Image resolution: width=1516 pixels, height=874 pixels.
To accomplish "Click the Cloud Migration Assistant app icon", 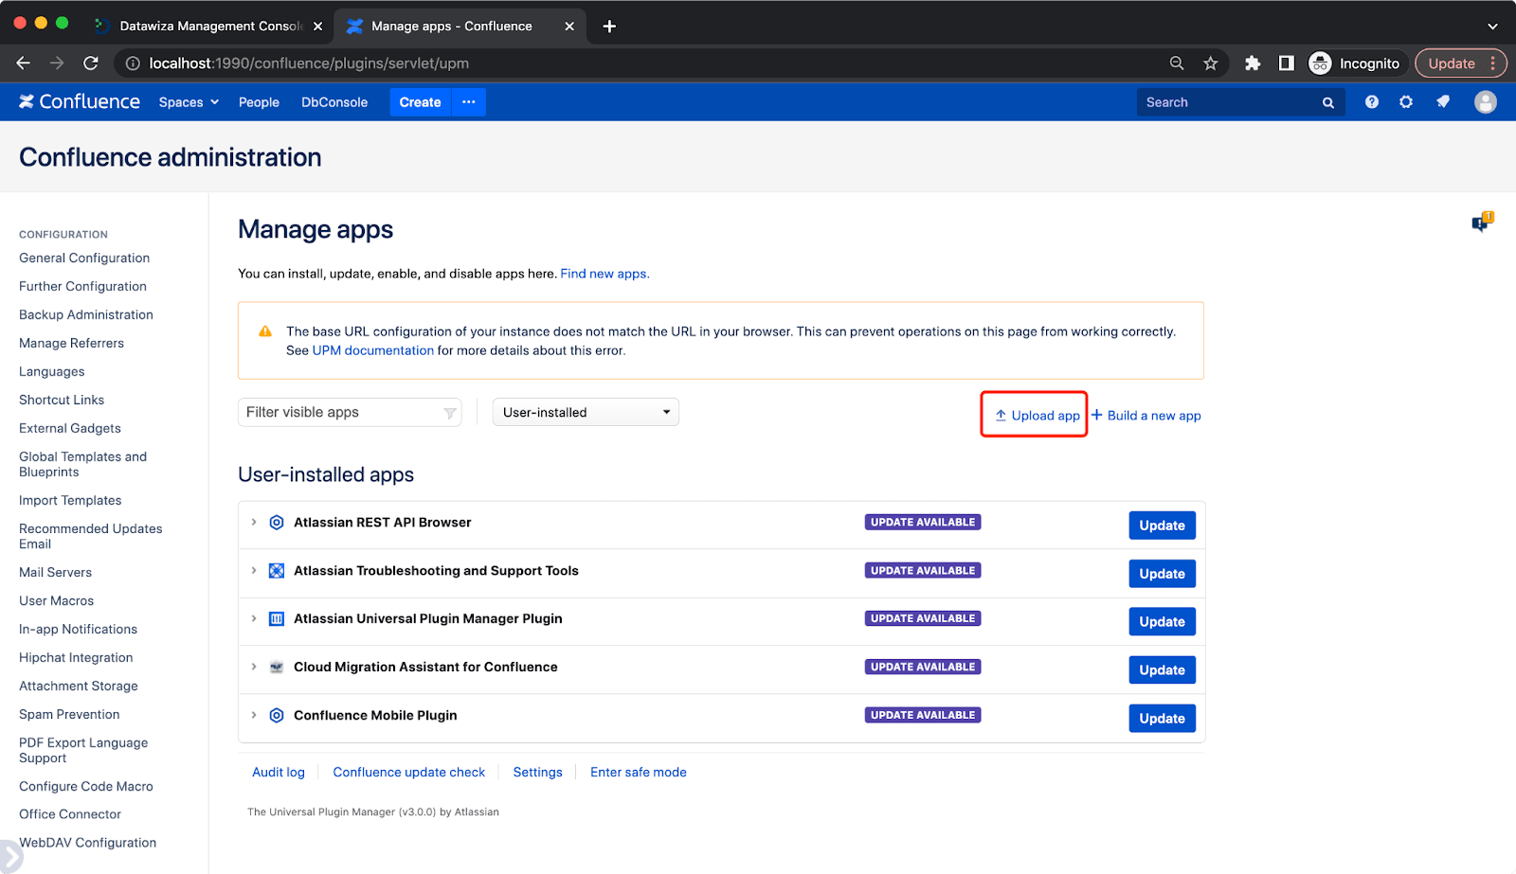I will tap(277, 668).
